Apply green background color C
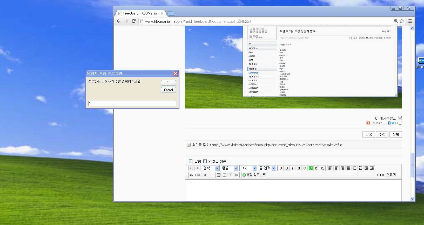The width and height of the screenshot is (424, 225). tap(311, 168)
